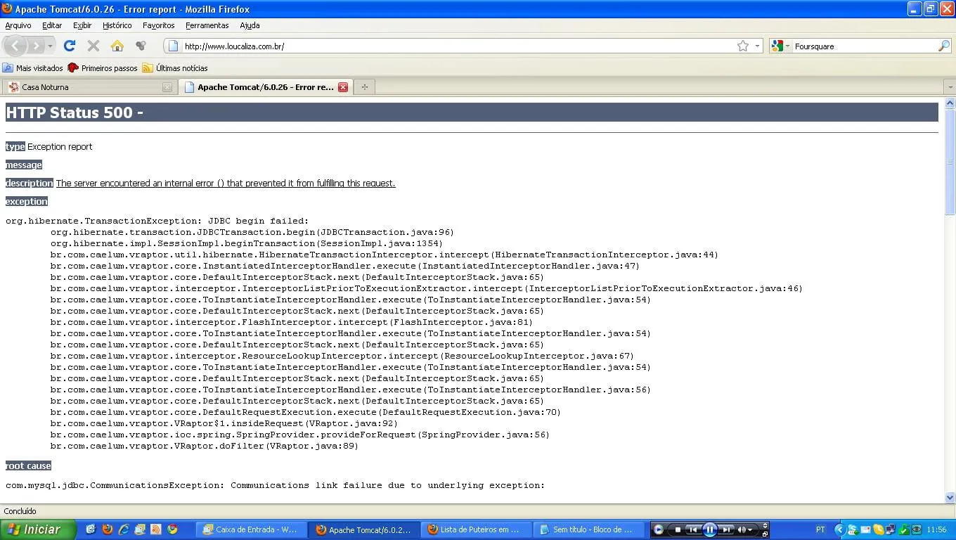Close the Casa Noturna tab
This screenshot has width=956, height=540.
[167, 87]
